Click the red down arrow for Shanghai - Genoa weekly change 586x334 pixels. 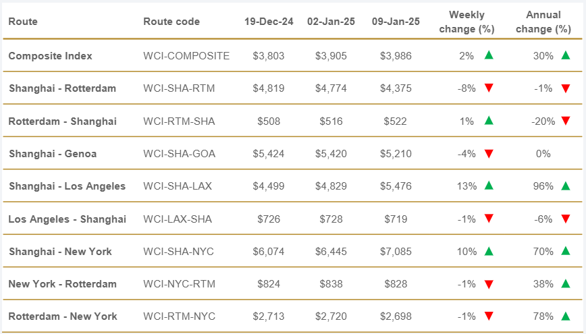point(489,154)
